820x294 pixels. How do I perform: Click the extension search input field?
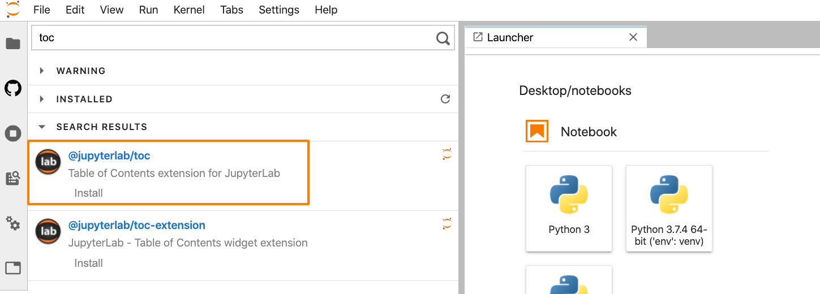pyautogui.click(x=232, y=38)
